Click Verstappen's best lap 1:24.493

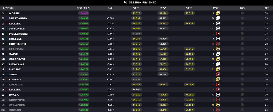click(84, 18)
